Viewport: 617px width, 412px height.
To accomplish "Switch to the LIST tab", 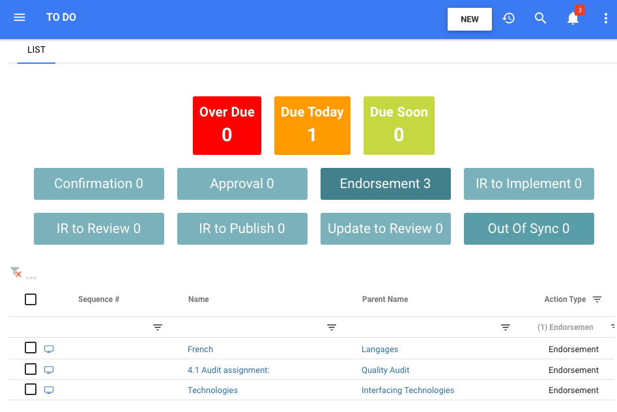I will tap(36, 50).
